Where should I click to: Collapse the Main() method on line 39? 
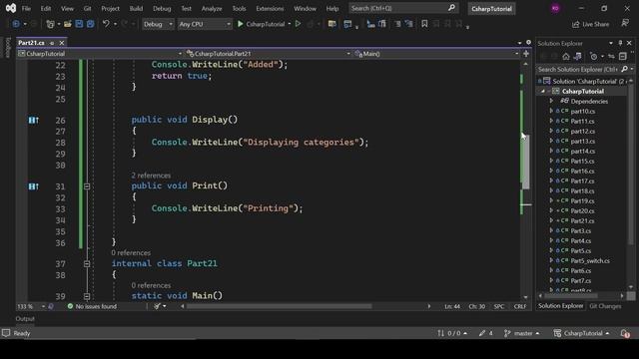click(87, 296)
